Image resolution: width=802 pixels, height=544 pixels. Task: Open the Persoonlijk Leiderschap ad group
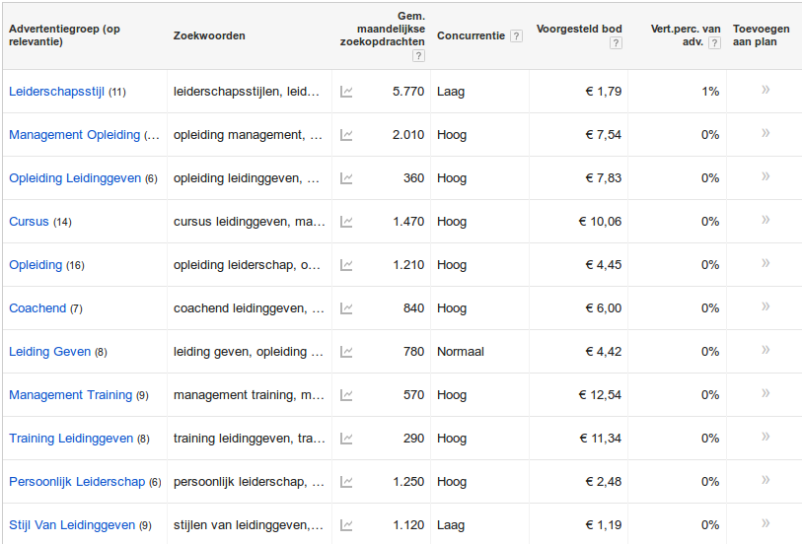[77, 482]
